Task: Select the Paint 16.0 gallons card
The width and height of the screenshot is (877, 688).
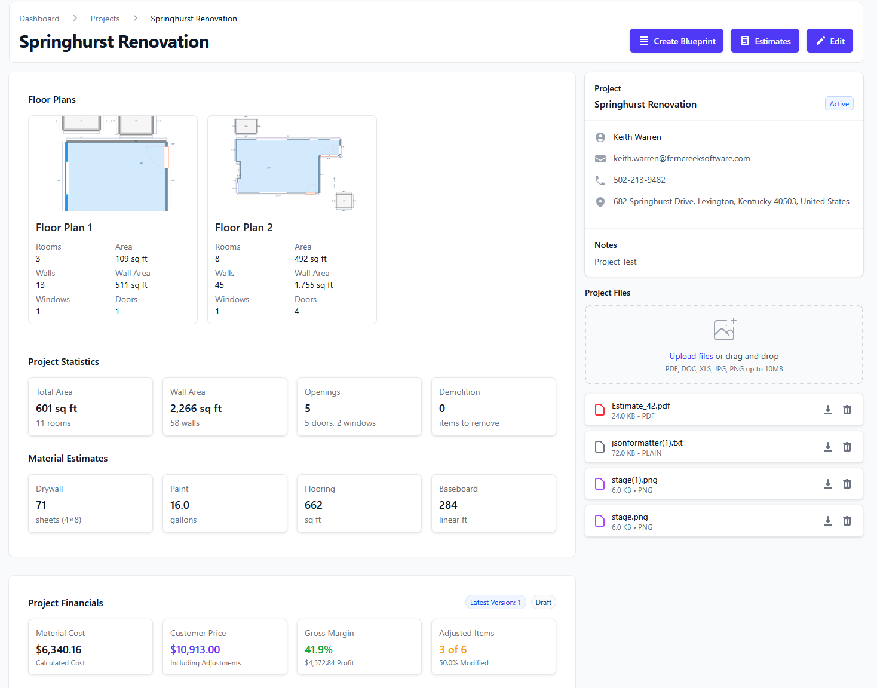Action: [225, 503]
